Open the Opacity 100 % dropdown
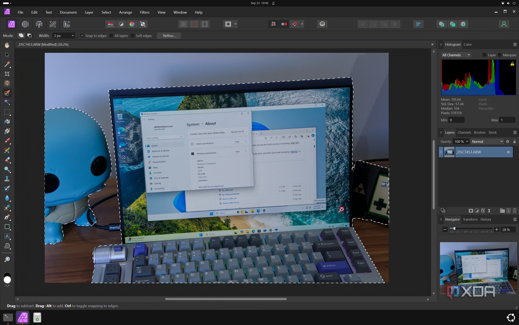This screenshot has width=519, height=325. [461, 142]
